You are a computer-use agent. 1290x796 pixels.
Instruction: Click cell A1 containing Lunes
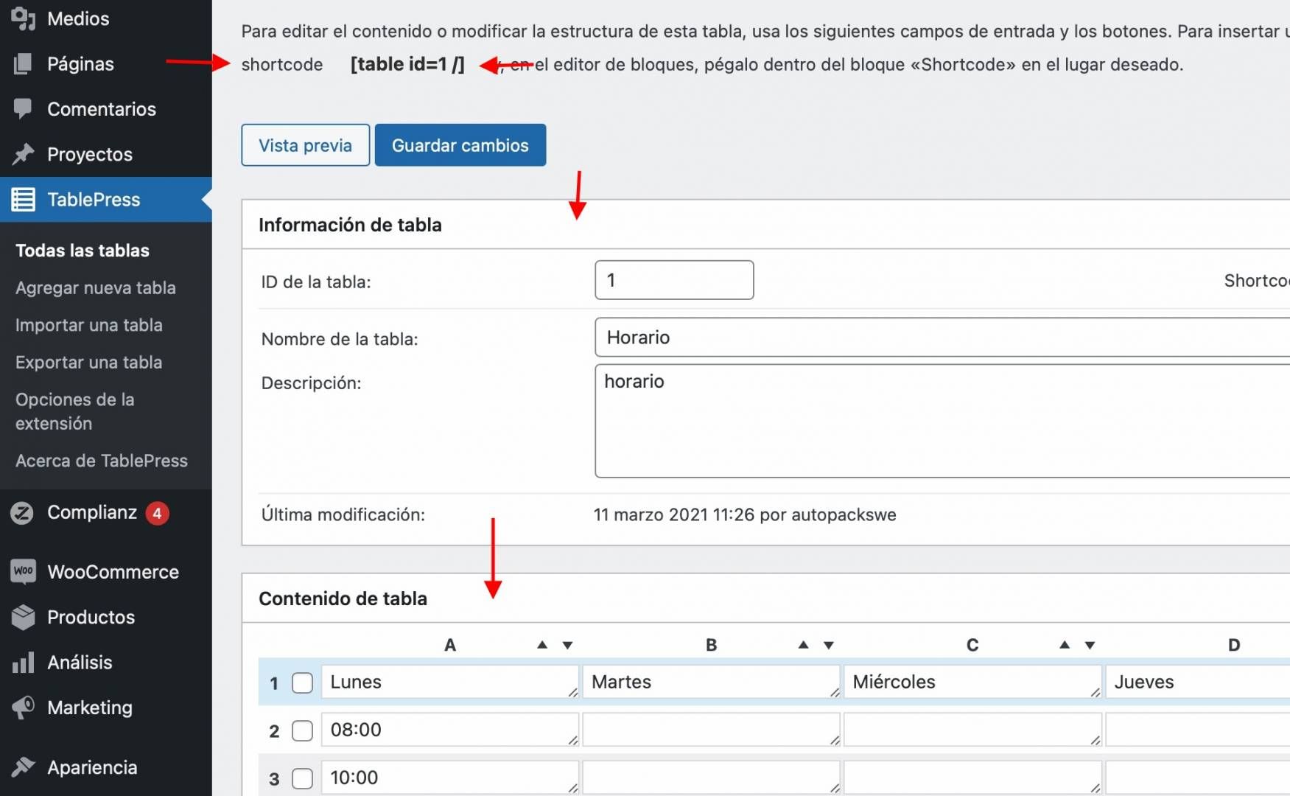point(450,682)
